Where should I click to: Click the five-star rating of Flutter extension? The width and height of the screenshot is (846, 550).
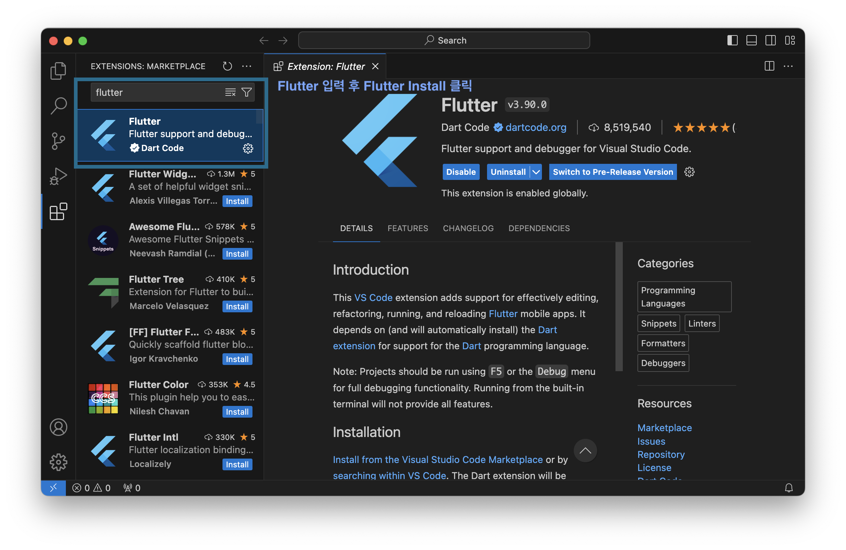click(x=701, y=127)
